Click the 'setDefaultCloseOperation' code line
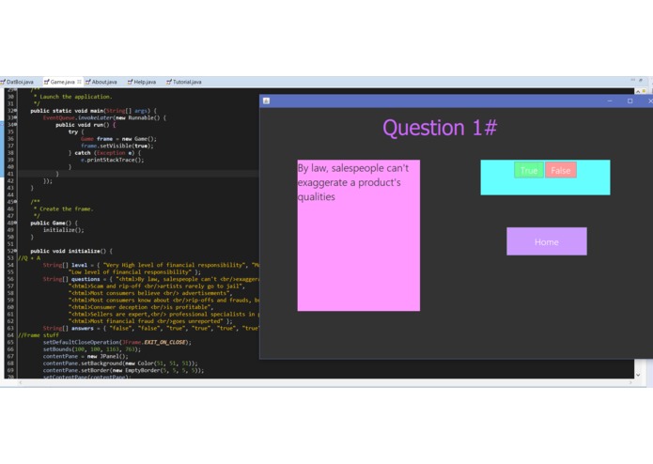 pos(117,342)
